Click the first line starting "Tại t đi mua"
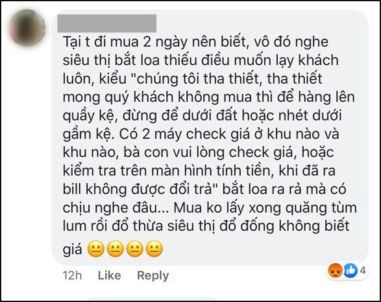This screenshot has height=302, width=381. [x=195, y=43]
